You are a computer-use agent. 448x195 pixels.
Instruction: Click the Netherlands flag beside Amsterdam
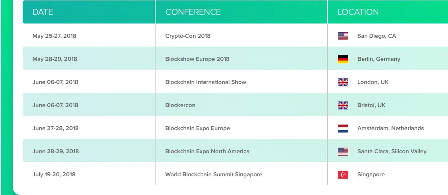pyautogui.click(x=343, y=129)
